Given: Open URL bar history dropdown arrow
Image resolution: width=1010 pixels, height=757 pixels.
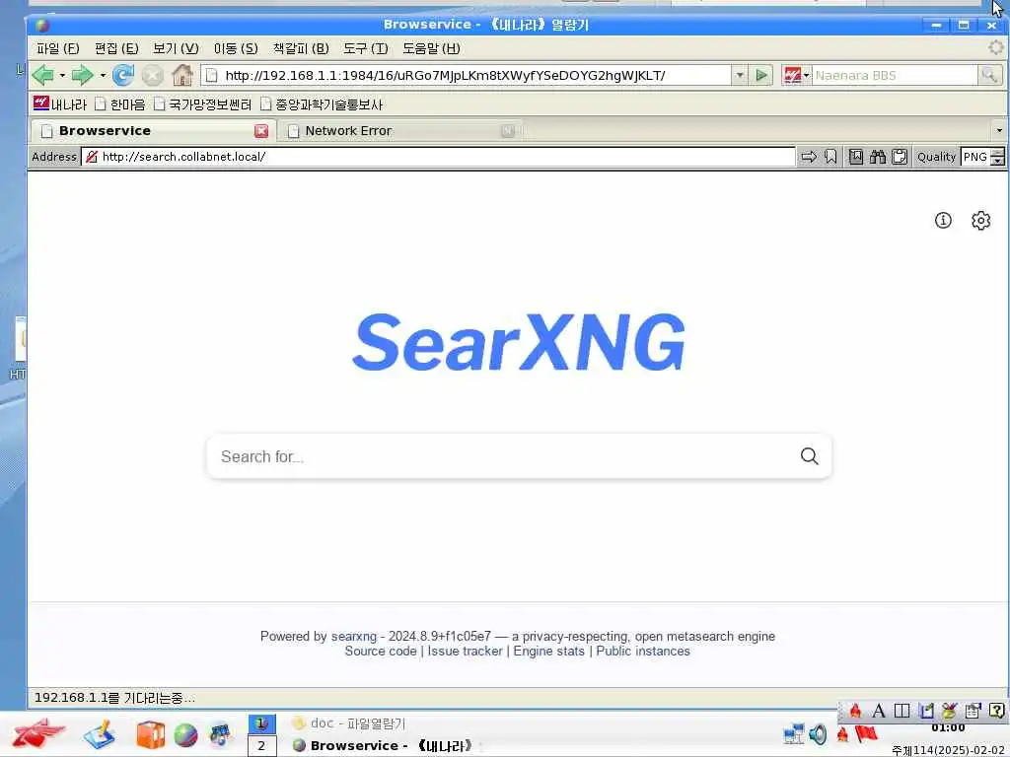Looking at the screenshot, I should pyautogui.click(x=740, y=75).
